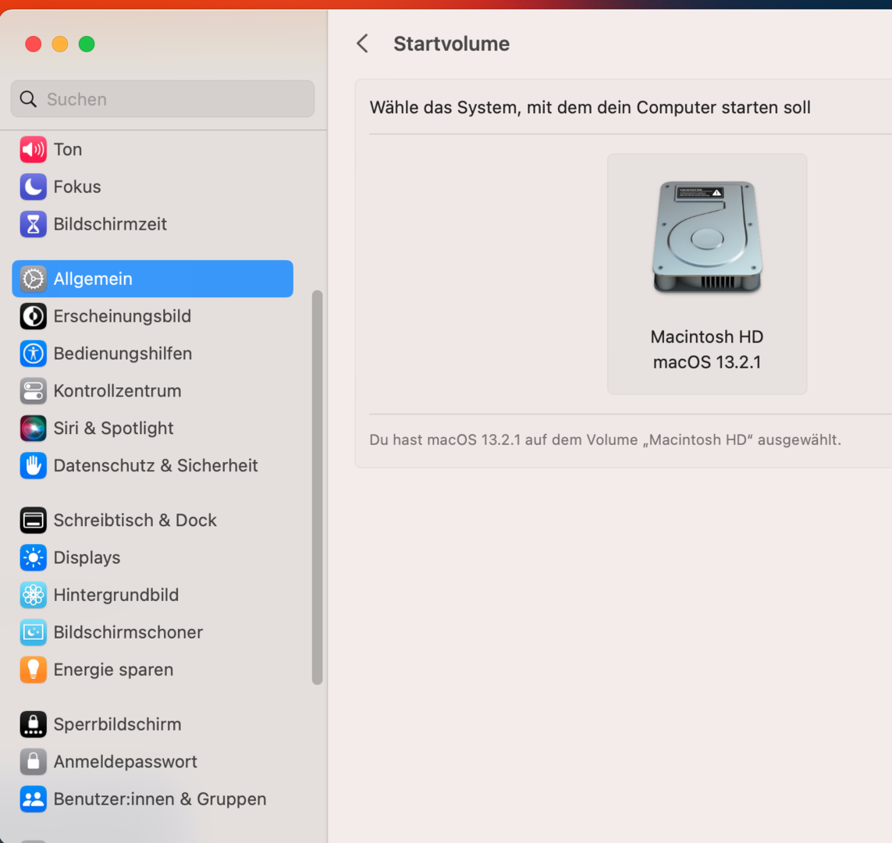Viewport: 892px width, 843px height.
Task: Select the Macintosh HD startup disk
Action: coord(707,274)
